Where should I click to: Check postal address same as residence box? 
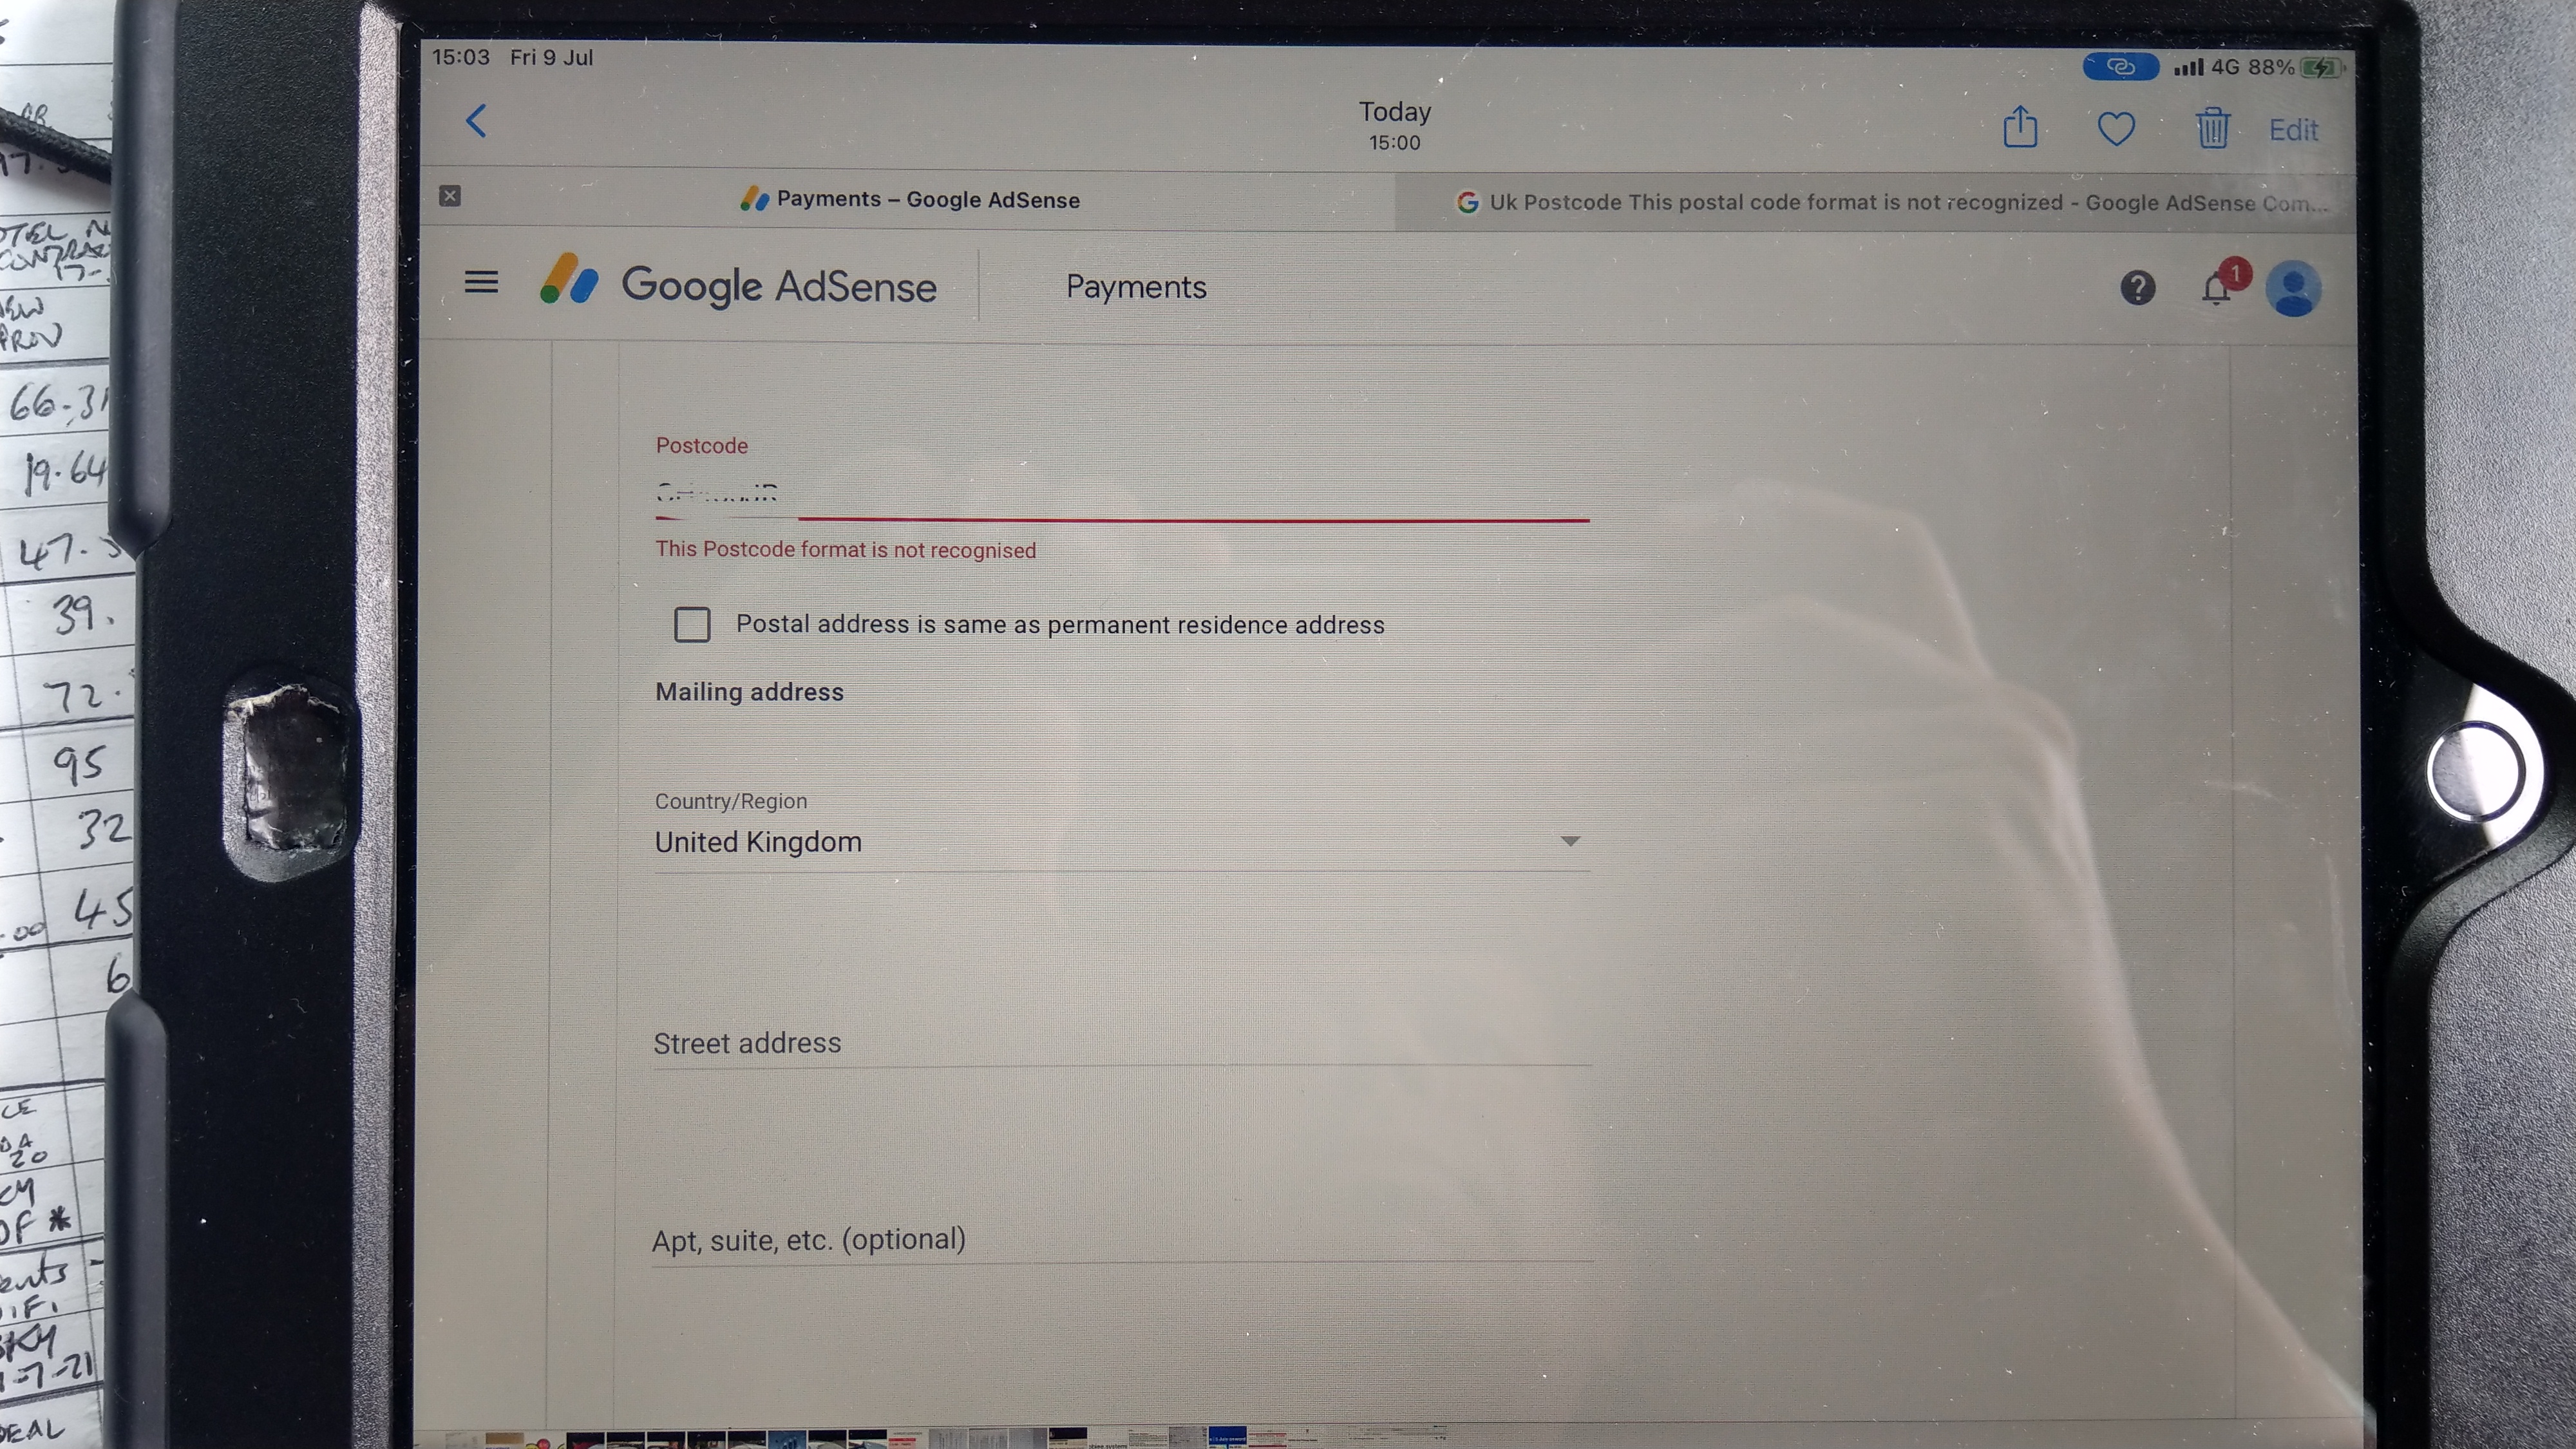pos(692,625)
